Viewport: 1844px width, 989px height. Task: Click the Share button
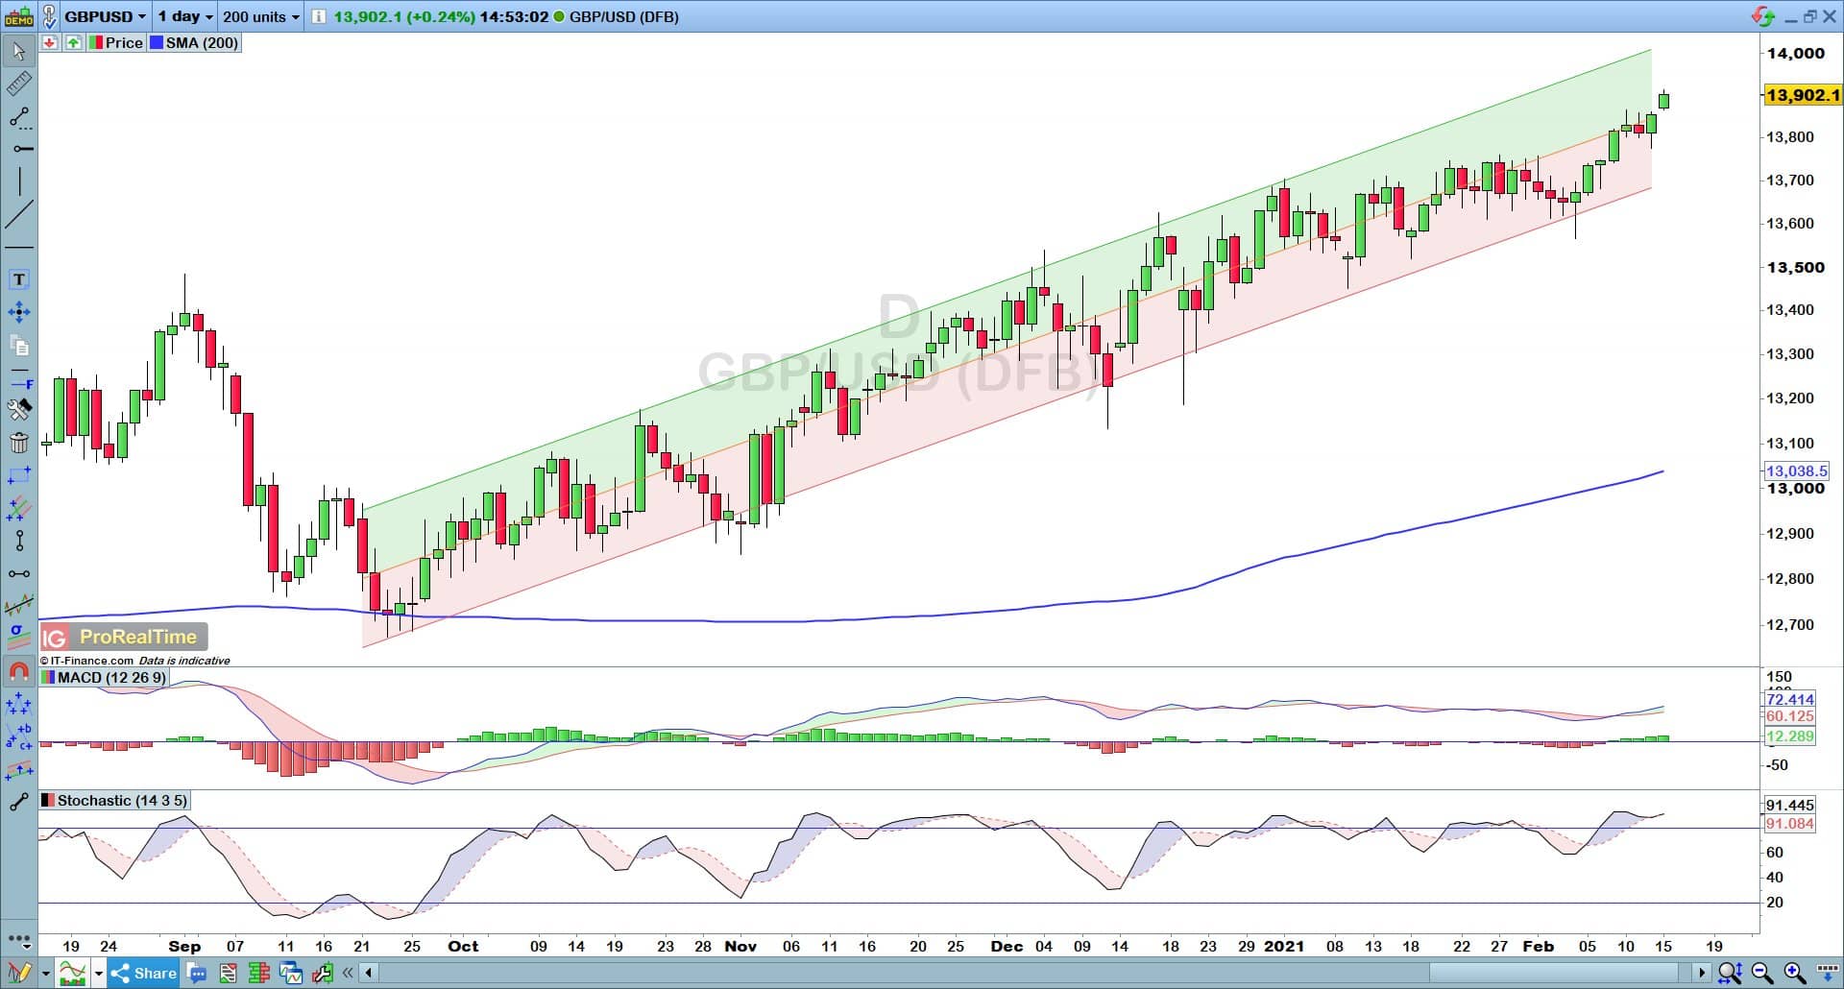(144, 973)
